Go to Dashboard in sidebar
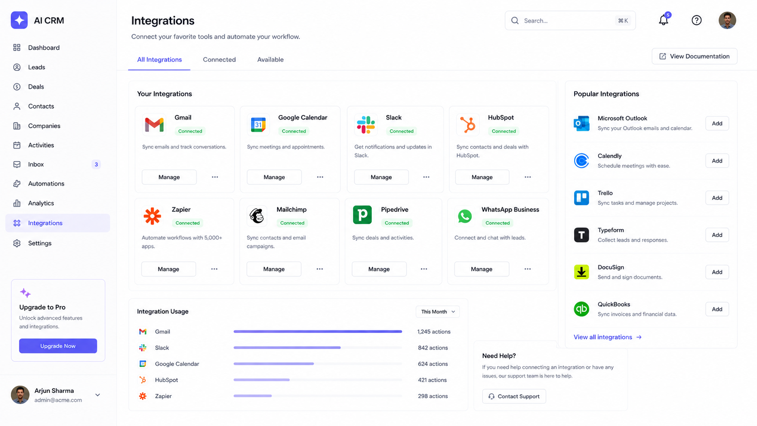The height and width of the screenshot is (426, 757). coord(57,48)
